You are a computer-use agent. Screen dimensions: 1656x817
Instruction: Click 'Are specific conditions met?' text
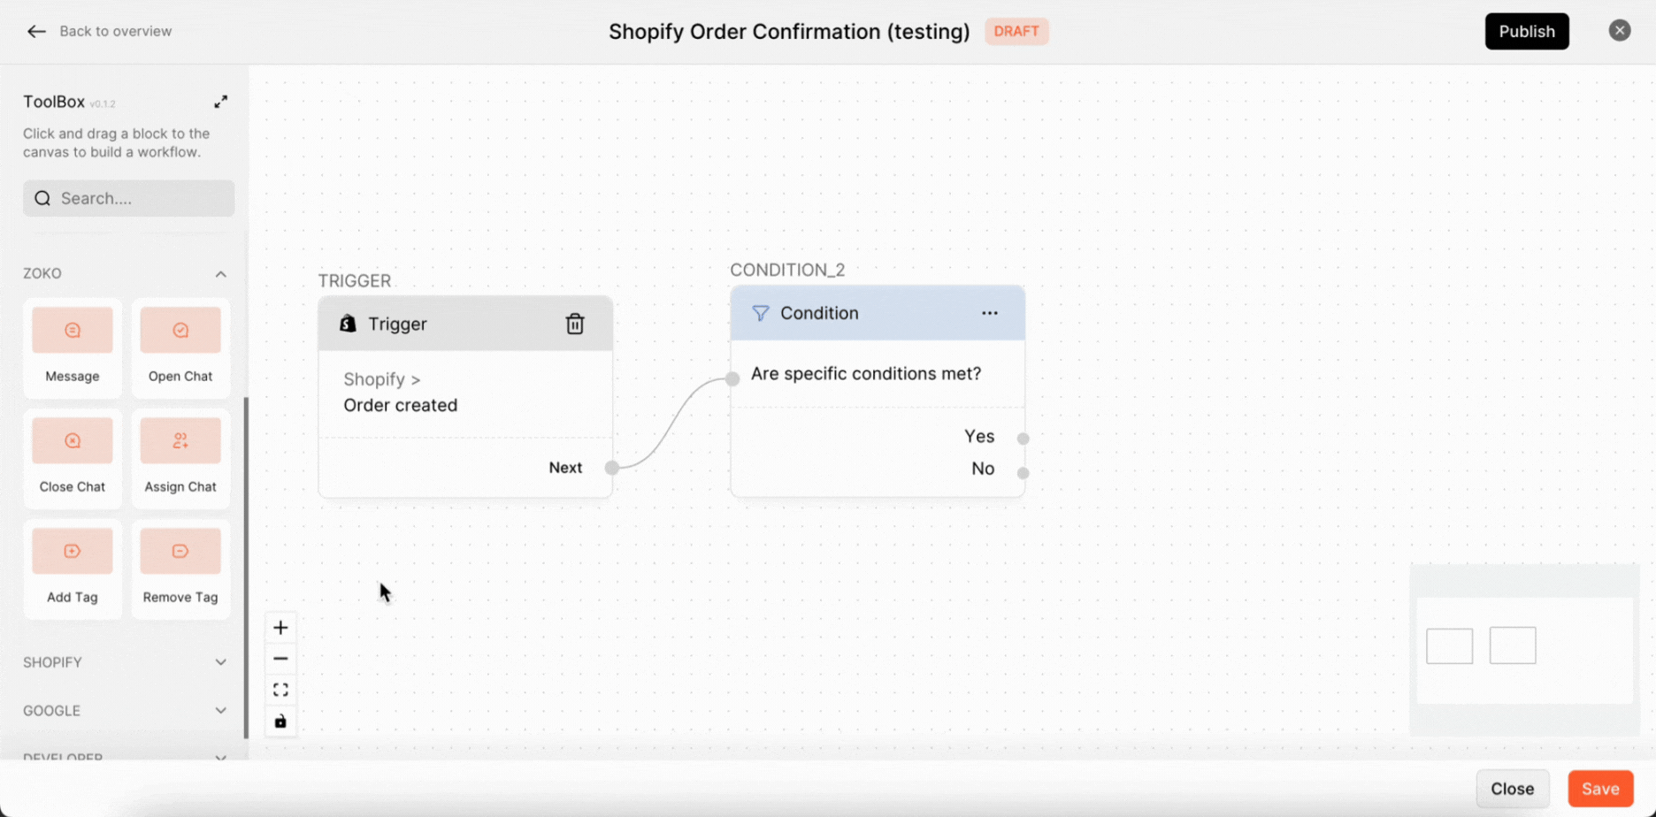[866, 374]
